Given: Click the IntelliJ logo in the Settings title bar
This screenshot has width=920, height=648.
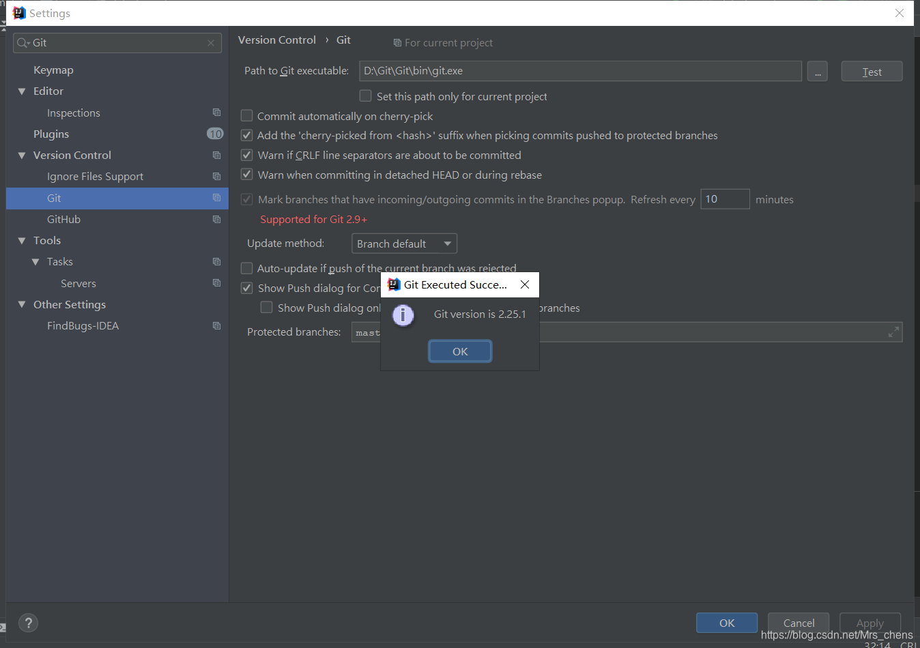Looking at the screenshot, I should coord(19,13).
